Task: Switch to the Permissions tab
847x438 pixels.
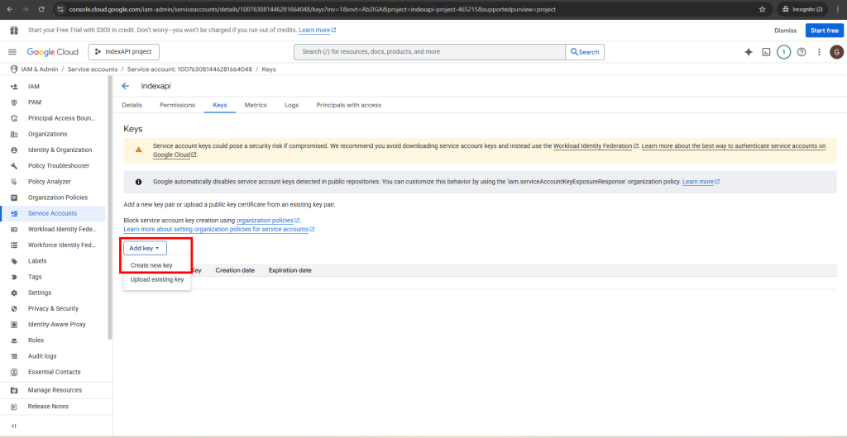Action: 177,105
